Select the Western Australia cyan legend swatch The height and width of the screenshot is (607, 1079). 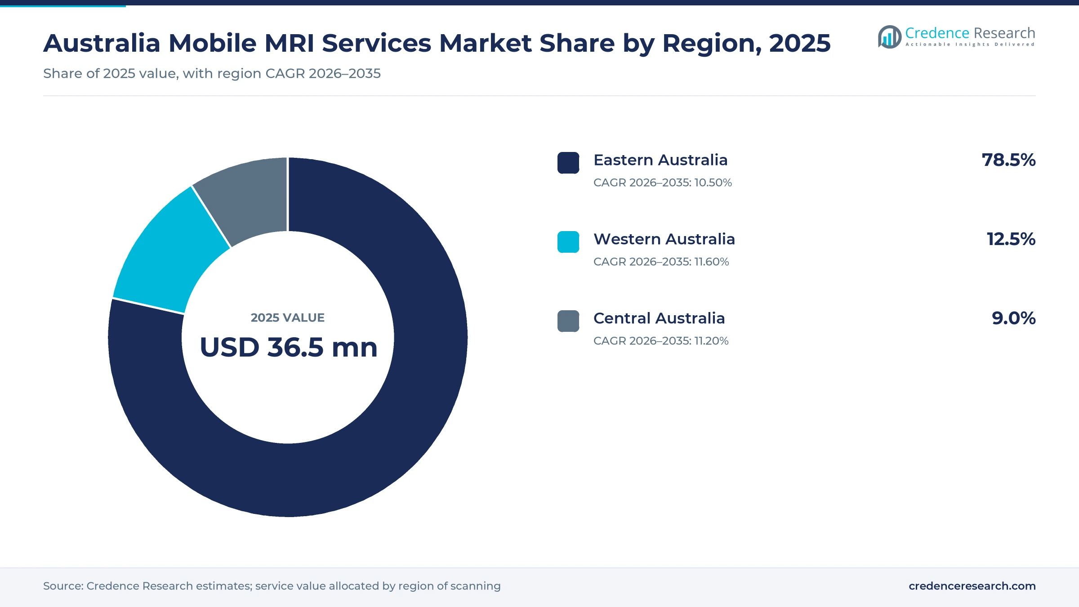tap(568, 242)
